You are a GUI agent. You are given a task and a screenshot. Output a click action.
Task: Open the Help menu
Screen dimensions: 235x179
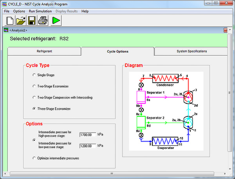pyautogui.click(x=85, y=11)
